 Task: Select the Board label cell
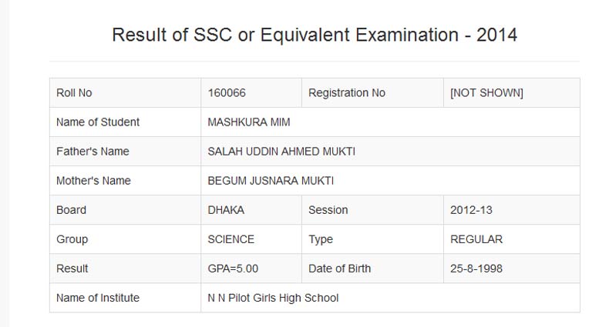pyautogui.click(x=72, y=210)
